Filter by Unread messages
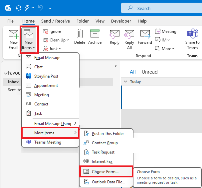This screenshot has width=202, height=188. 149,72
